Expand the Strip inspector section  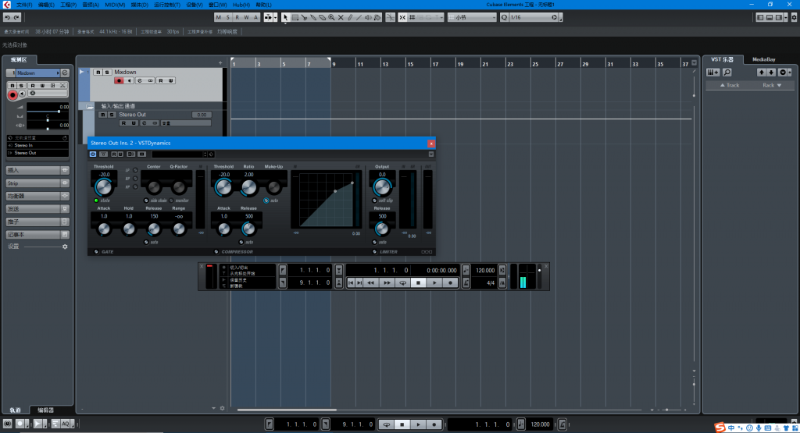pyautogui.click(x=37, y=183)
